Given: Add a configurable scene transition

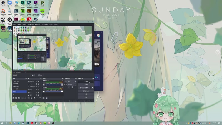Looking at the screenshot, I should (69, 87).
